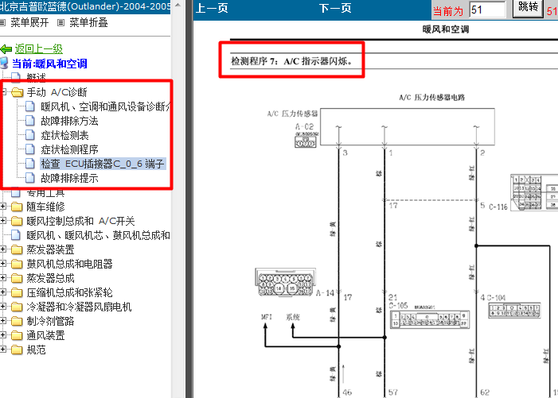
Task: Click the C-104 connector diagram image
Action: tap(514, 310)
